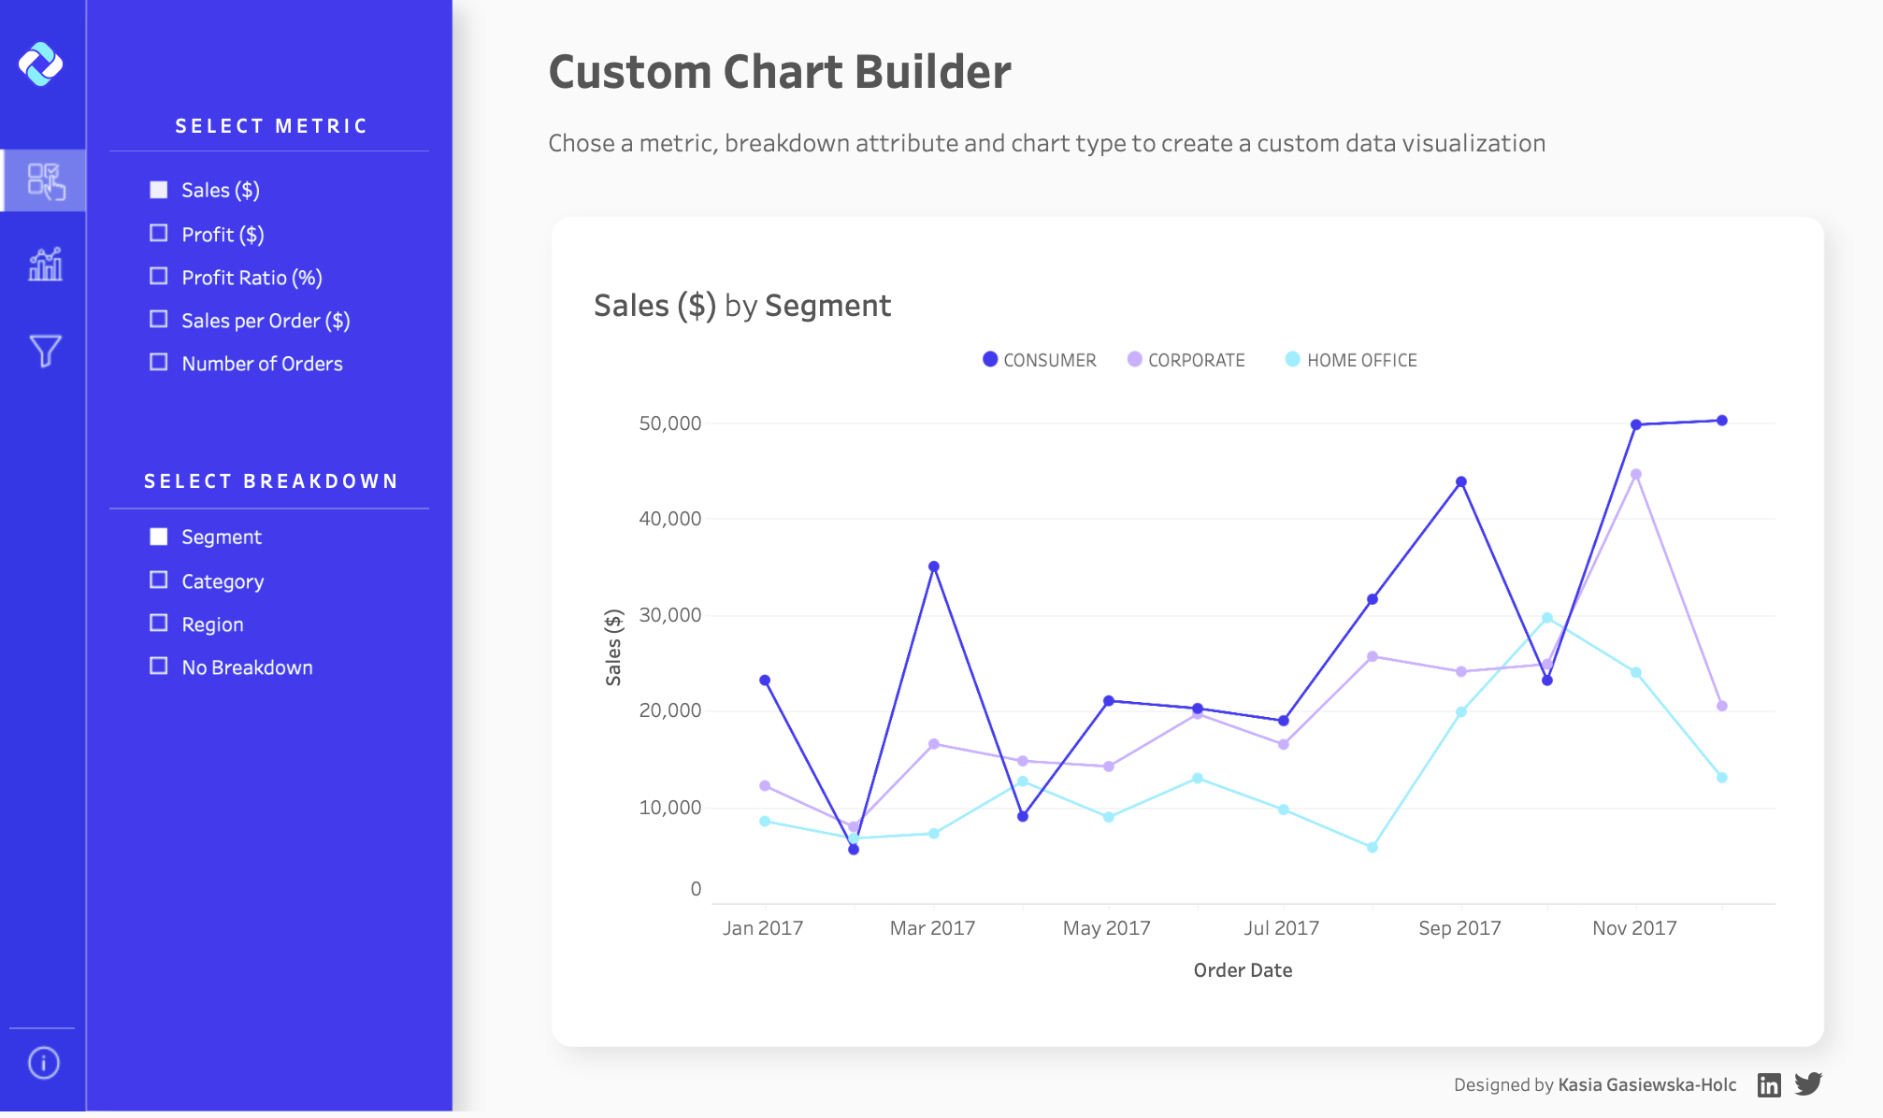Click the CONSUMER legend color dot

click(990, 360)
